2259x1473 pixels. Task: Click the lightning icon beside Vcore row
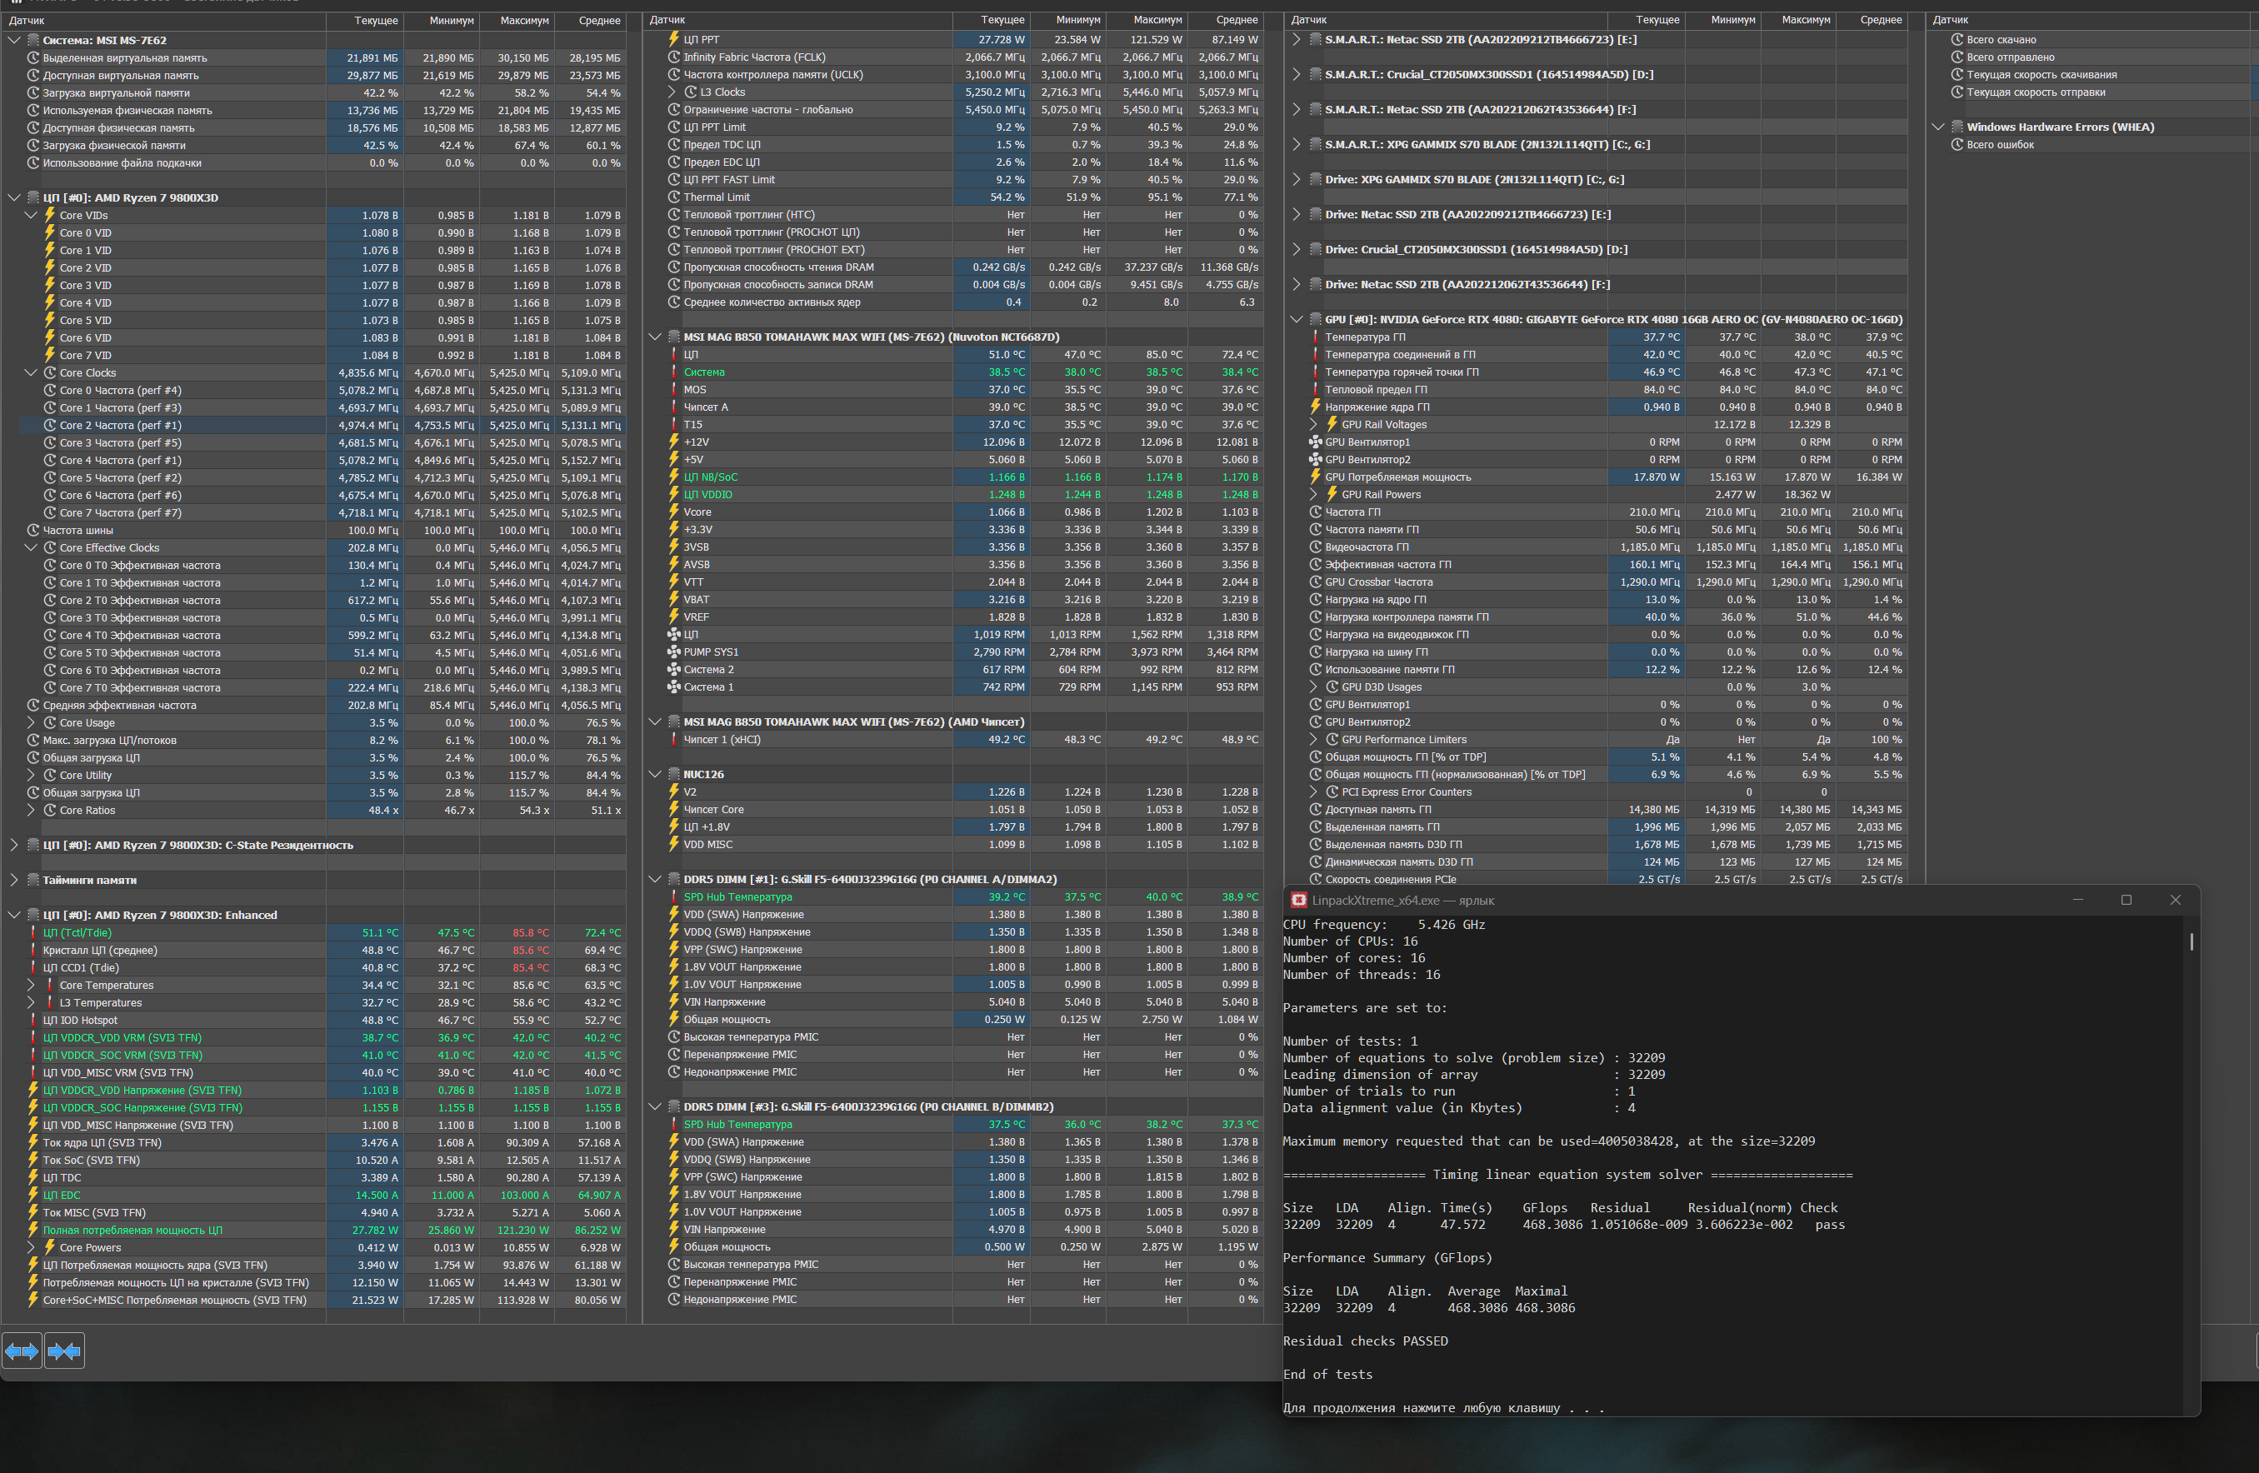coord(674,512)
